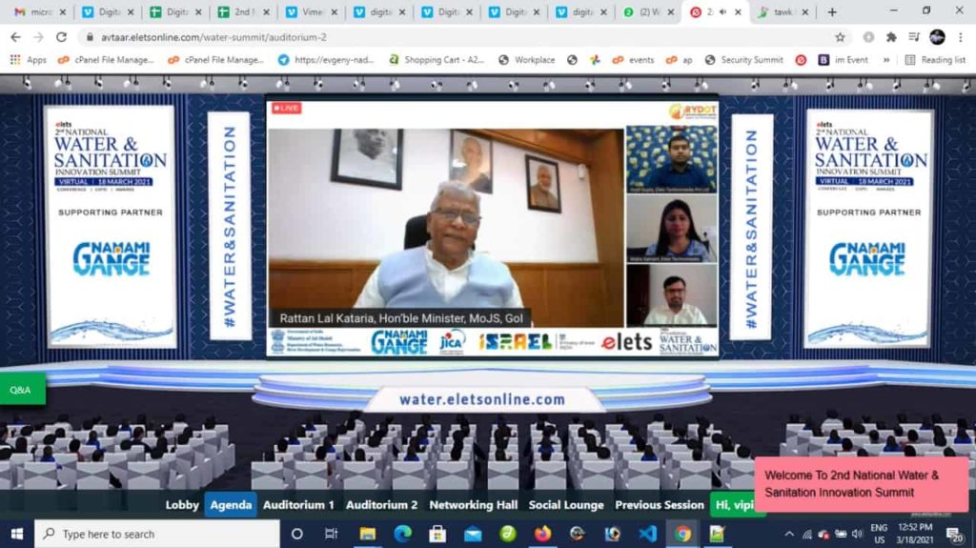Open the Shopping Cart bookmark
Viewport: 976px width, 548px height.
pos(437,60)
